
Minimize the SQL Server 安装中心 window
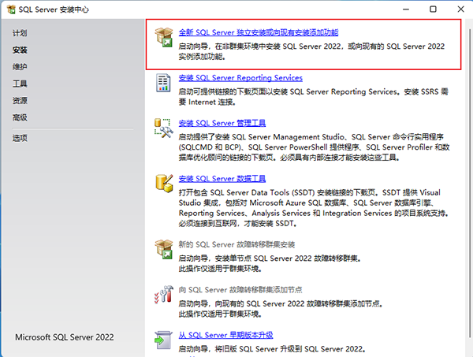406,9
